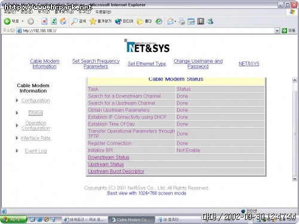Select the Status sidebar link
The width and height of the screenshot is (299, 224).
pos(36,113)
